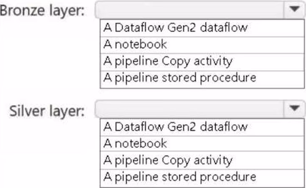Click the Silver layer label
Image resolution: width=306 pixels, height=188 pixels.
[47, 111]
